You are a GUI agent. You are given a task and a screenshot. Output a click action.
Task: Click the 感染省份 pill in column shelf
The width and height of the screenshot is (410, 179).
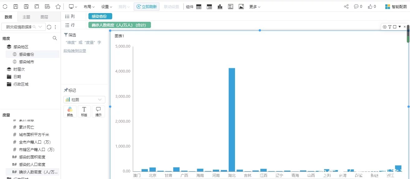(x=100, y=16)
